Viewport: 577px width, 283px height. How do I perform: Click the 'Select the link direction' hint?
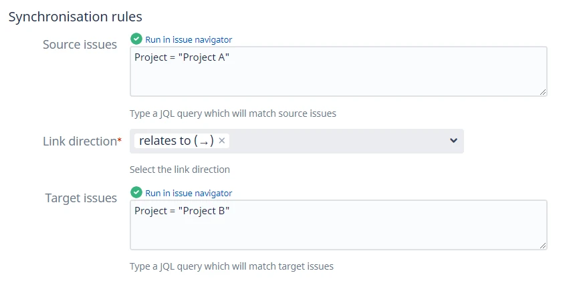pyautogui.click(x=180, y=170)
